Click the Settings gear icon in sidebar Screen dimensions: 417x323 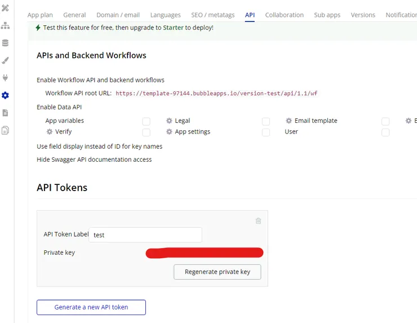(6, 95)
